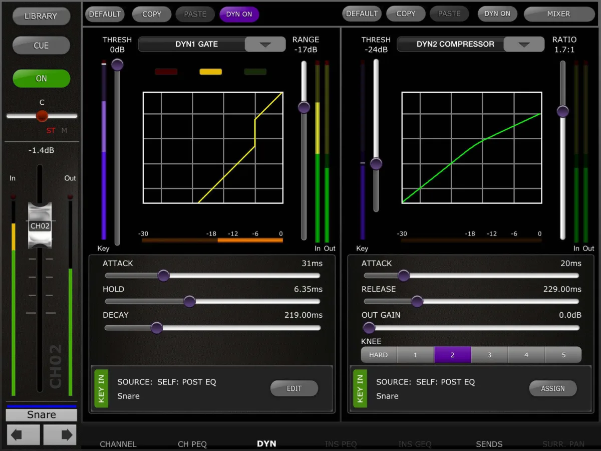The height and width of the screenshot is (451, 601).
Task: Open the INS GEQ tab
Action: tap(415, 444)
